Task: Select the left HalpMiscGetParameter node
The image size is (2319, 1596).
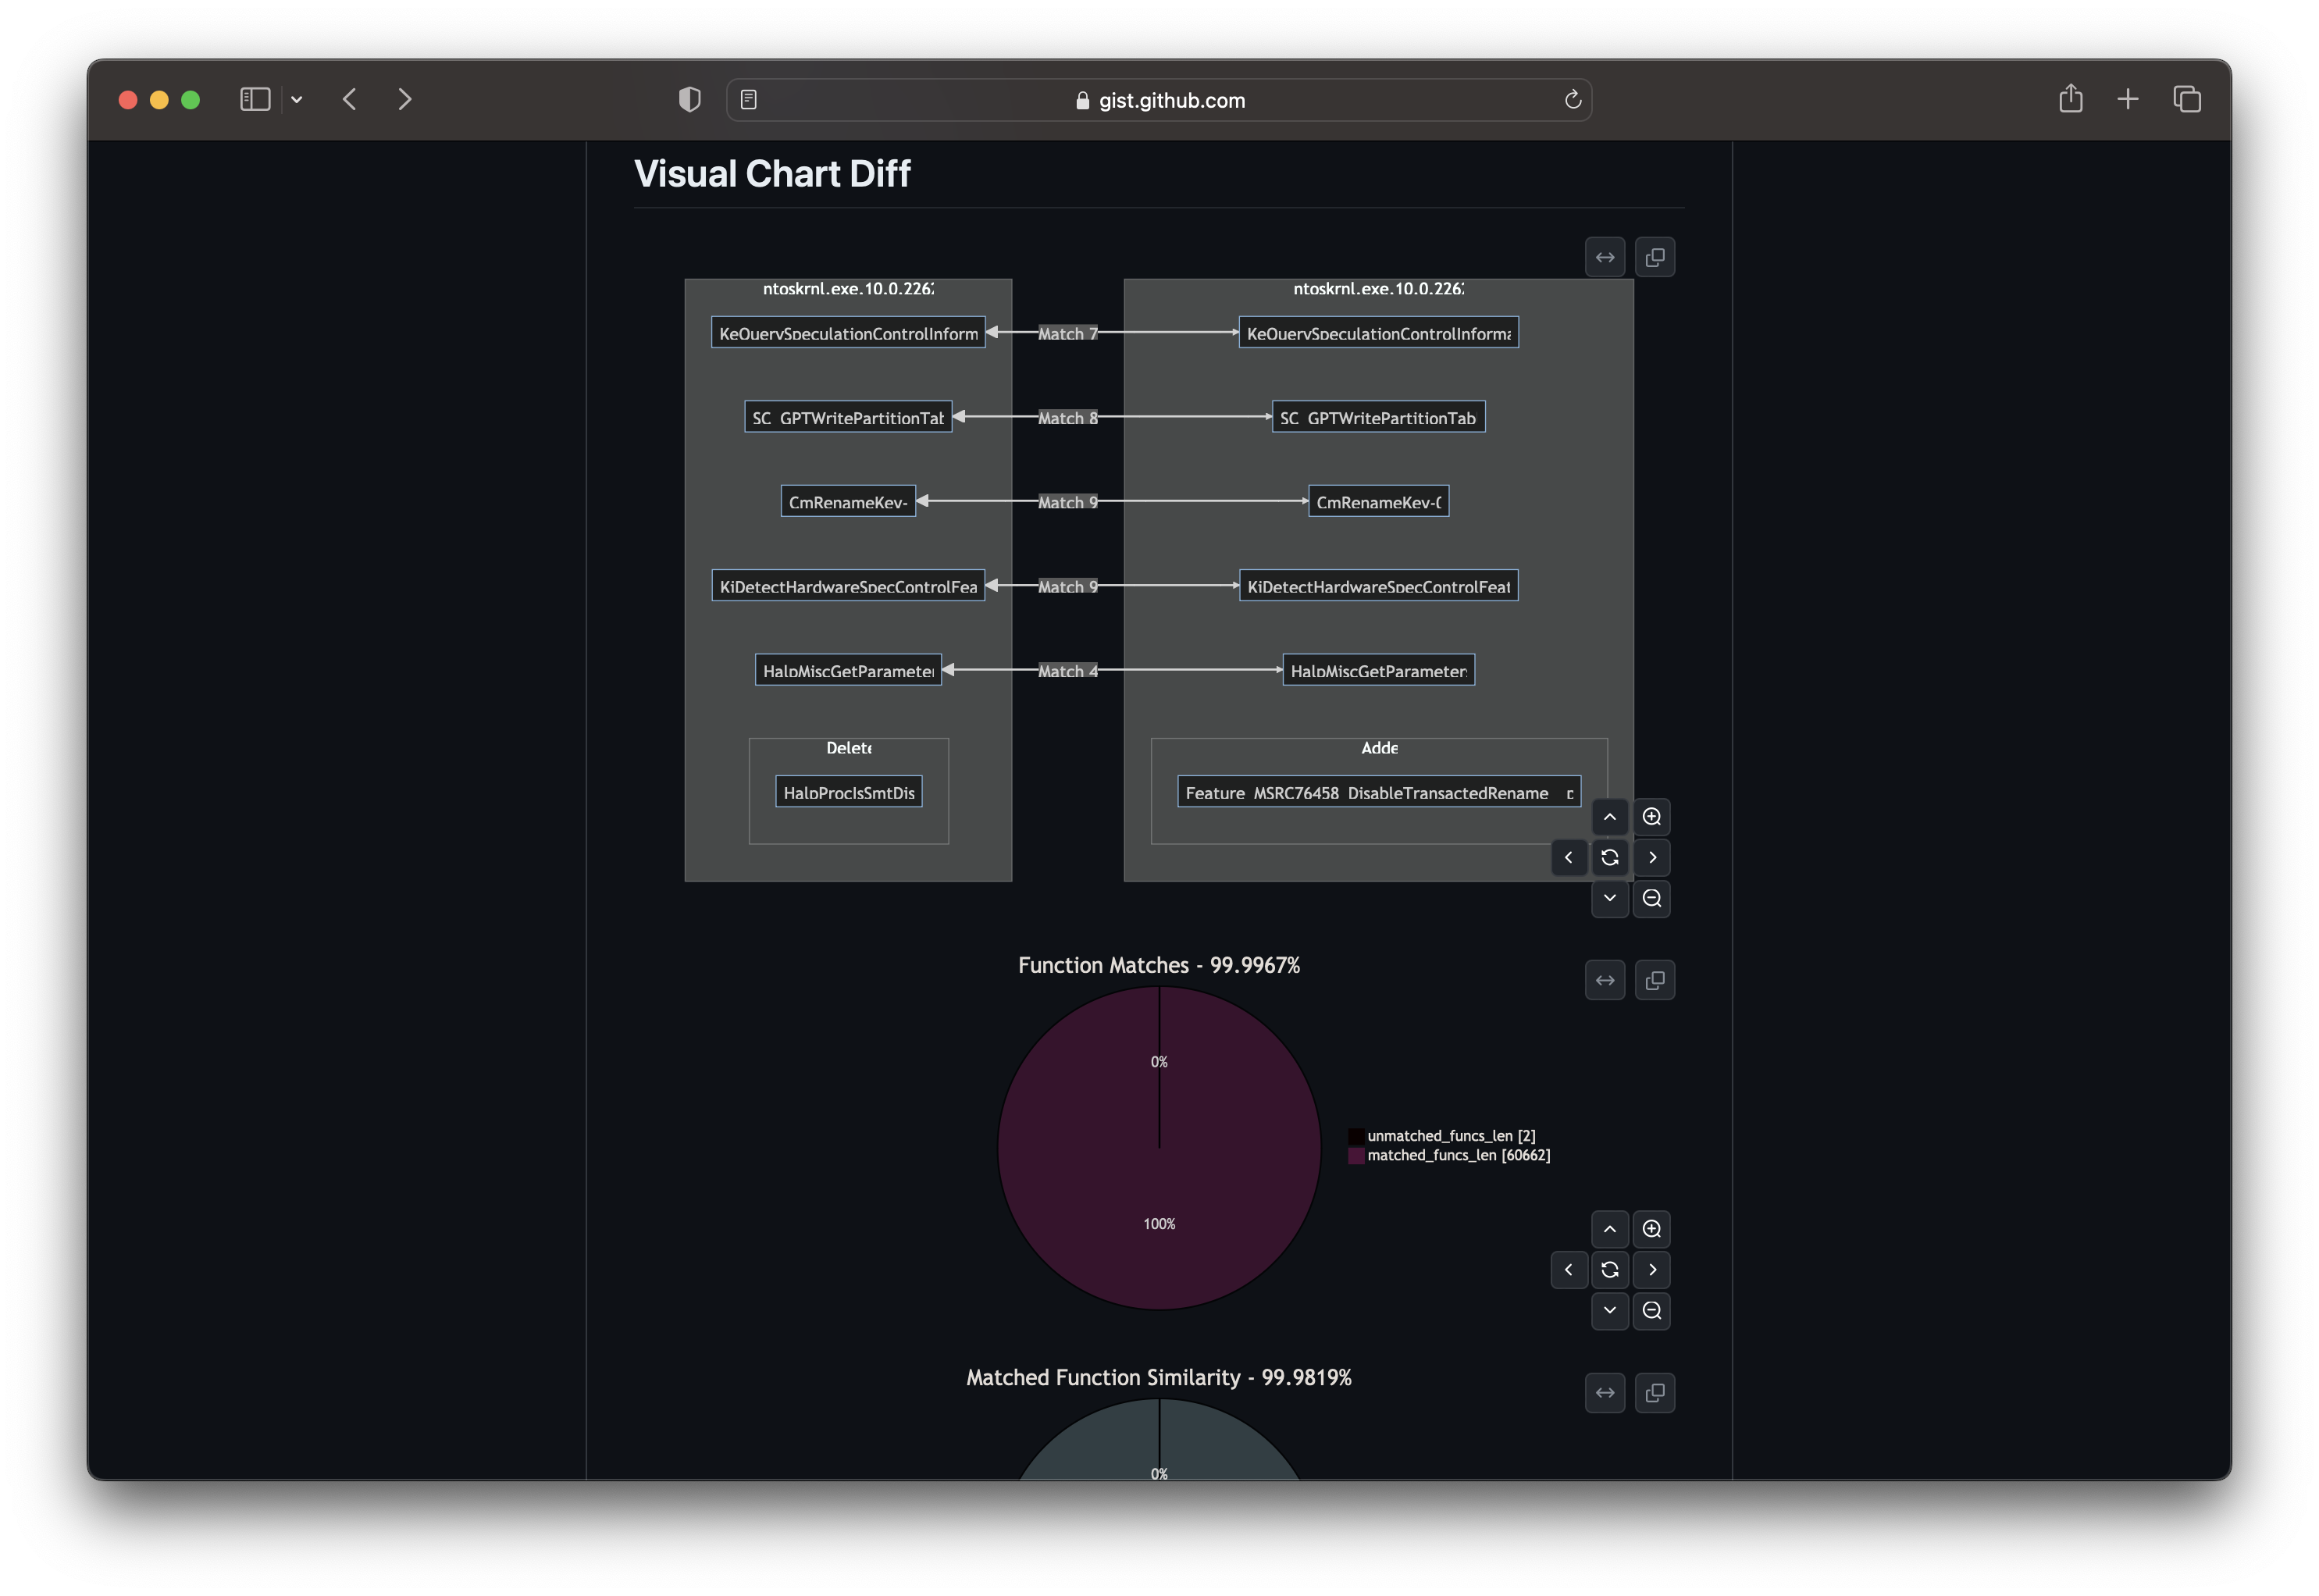Action: tap(848, 670)
